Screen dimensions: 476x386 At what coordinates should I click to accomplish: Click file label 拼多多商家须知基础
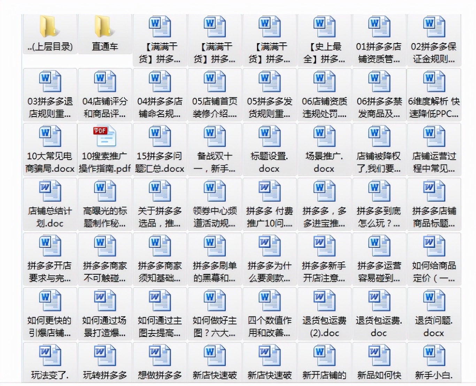[x=160, y=272]
